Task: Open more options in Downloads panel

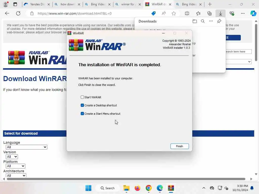Action: tap(211, 21)
